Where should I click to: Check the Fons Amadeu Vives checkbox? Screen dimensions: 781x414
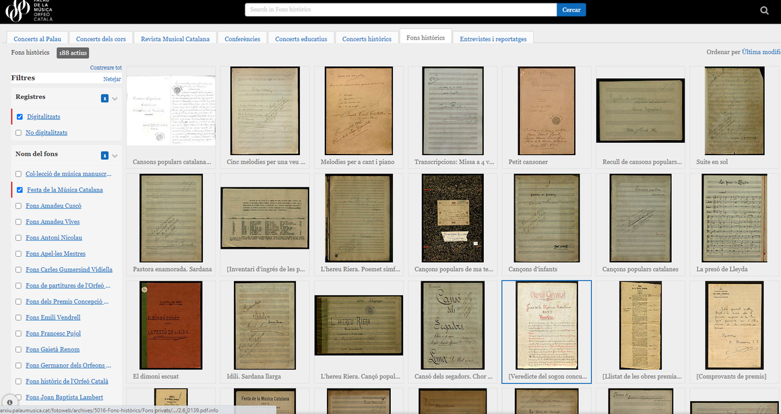18,222
